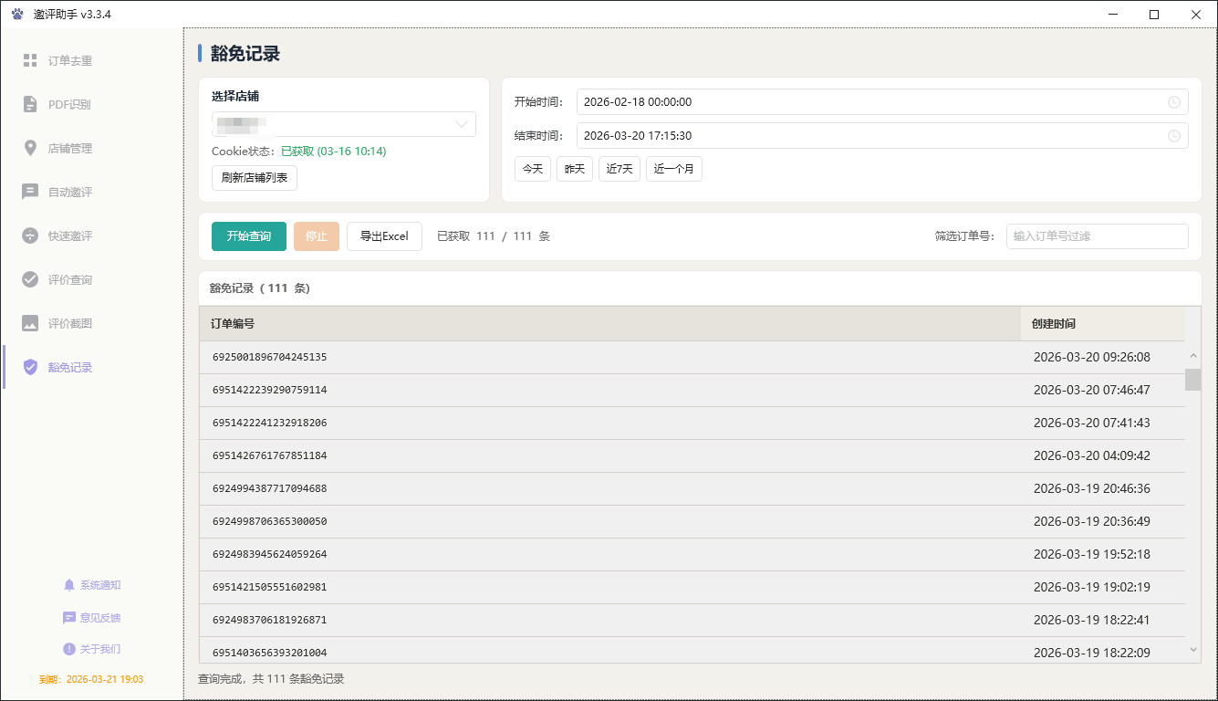Click the 筛选订单号 filter input box
This screenshot has width=1218, height=701.
coord(1098,236)
